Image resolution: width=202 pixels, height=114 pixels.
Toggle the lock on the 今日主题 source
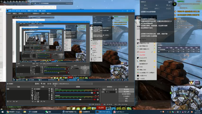(52, 93)
